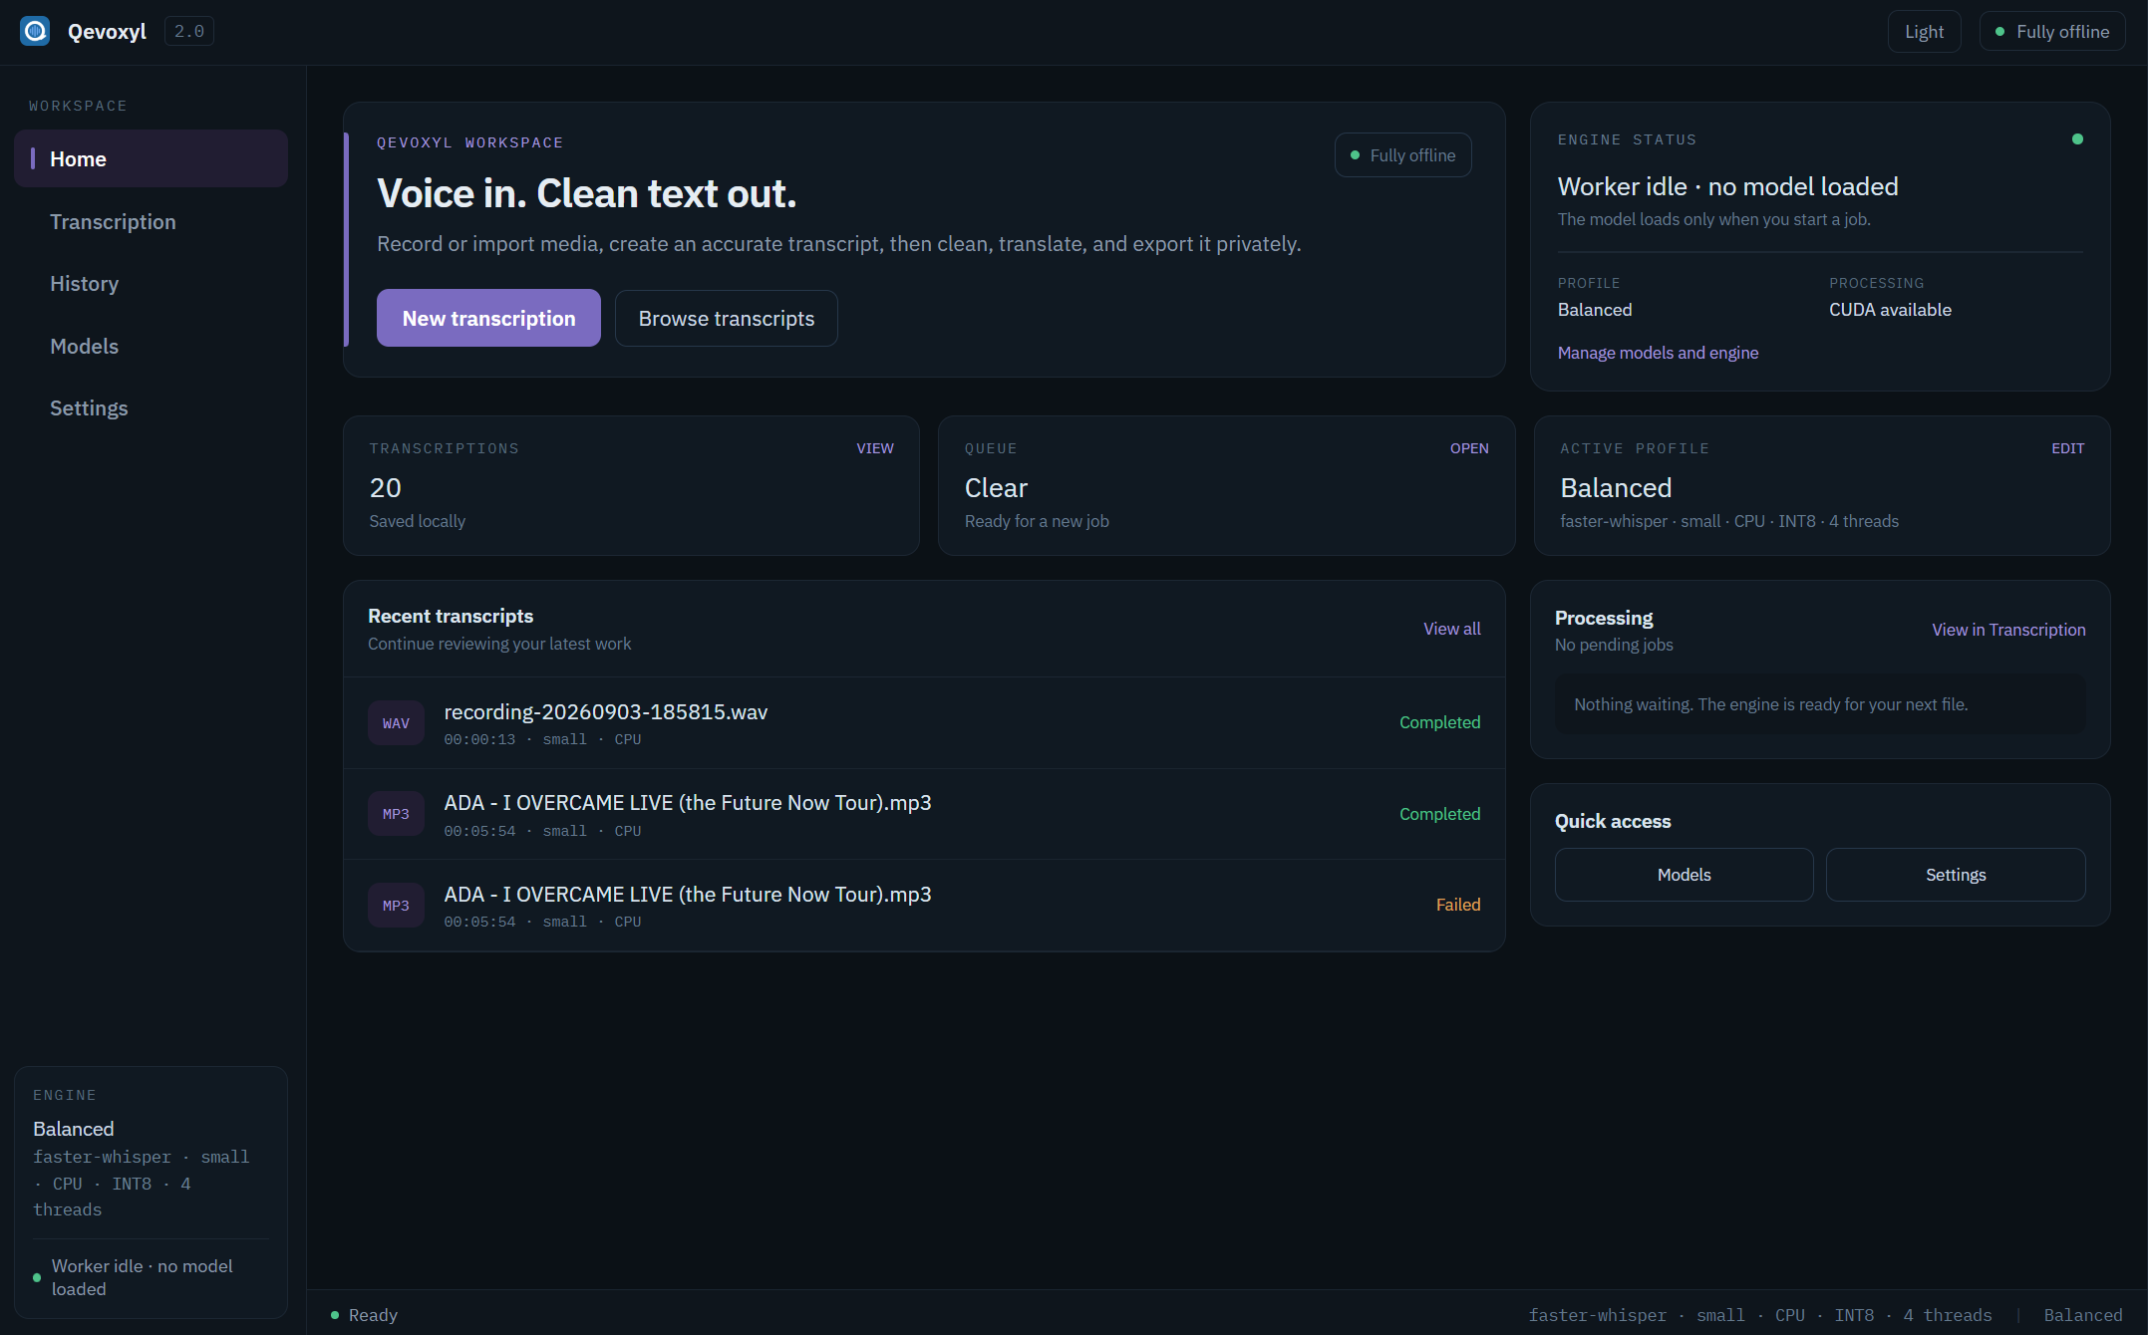Image resolution: width=2148 pixels, height=1335 pixels.
Task: Click the No pending jobs text
Action: [1614, 645]
